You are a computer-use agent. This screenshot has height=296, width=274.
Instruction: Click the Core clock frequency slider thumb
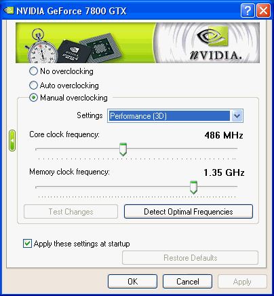coord(123,149)
